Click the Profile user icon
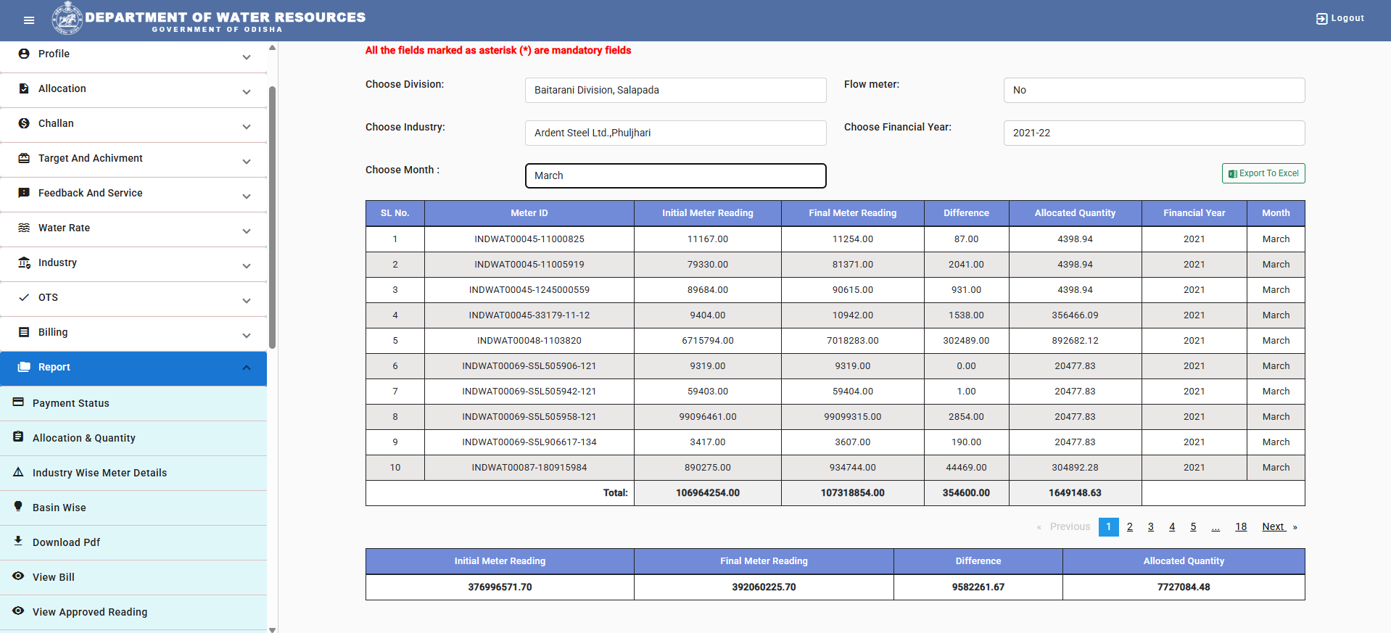The image size is (1391, 633). coord(24,54)
